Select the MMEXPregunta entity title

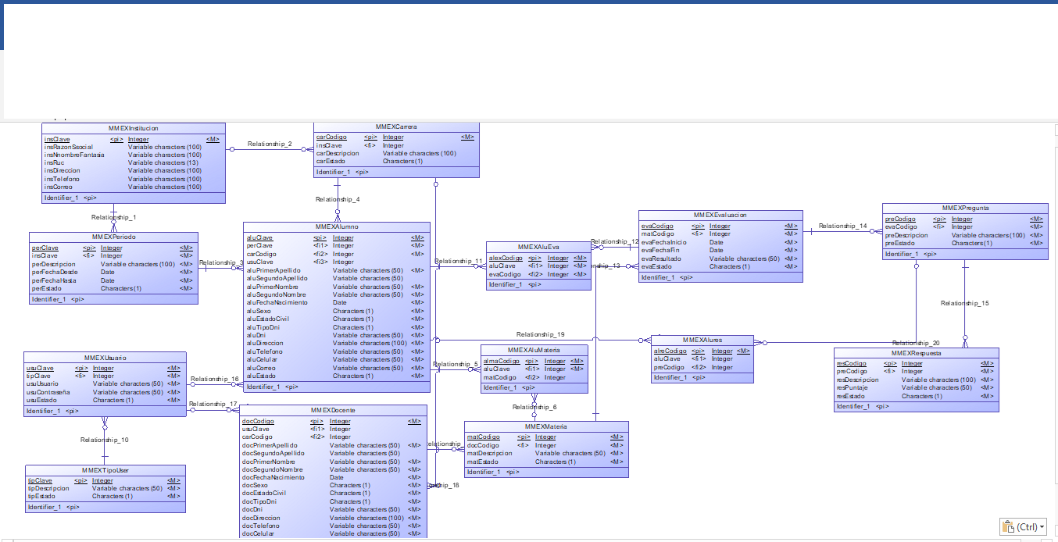click(x=966, y=208)
